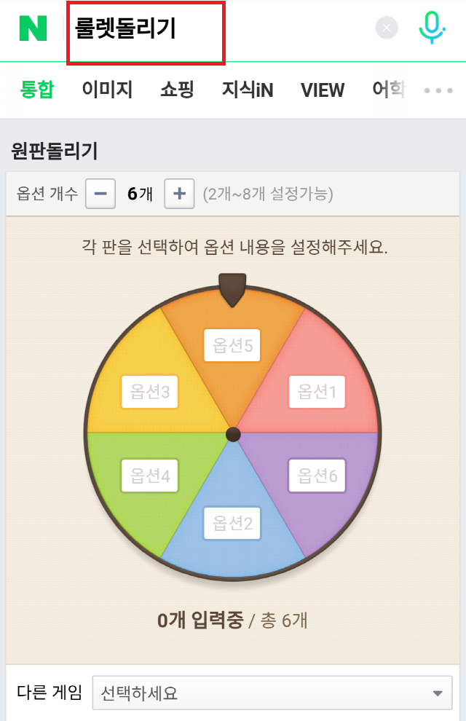Tap the Naver N logo
The width and height of the screenshot is (466, 721).
(24, 27)
